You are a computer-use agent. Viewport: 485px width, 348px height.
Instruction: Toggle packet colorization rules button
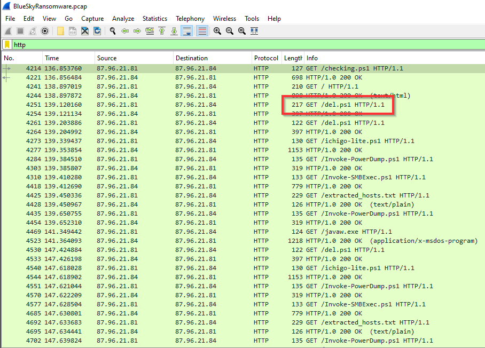[202, 31]
